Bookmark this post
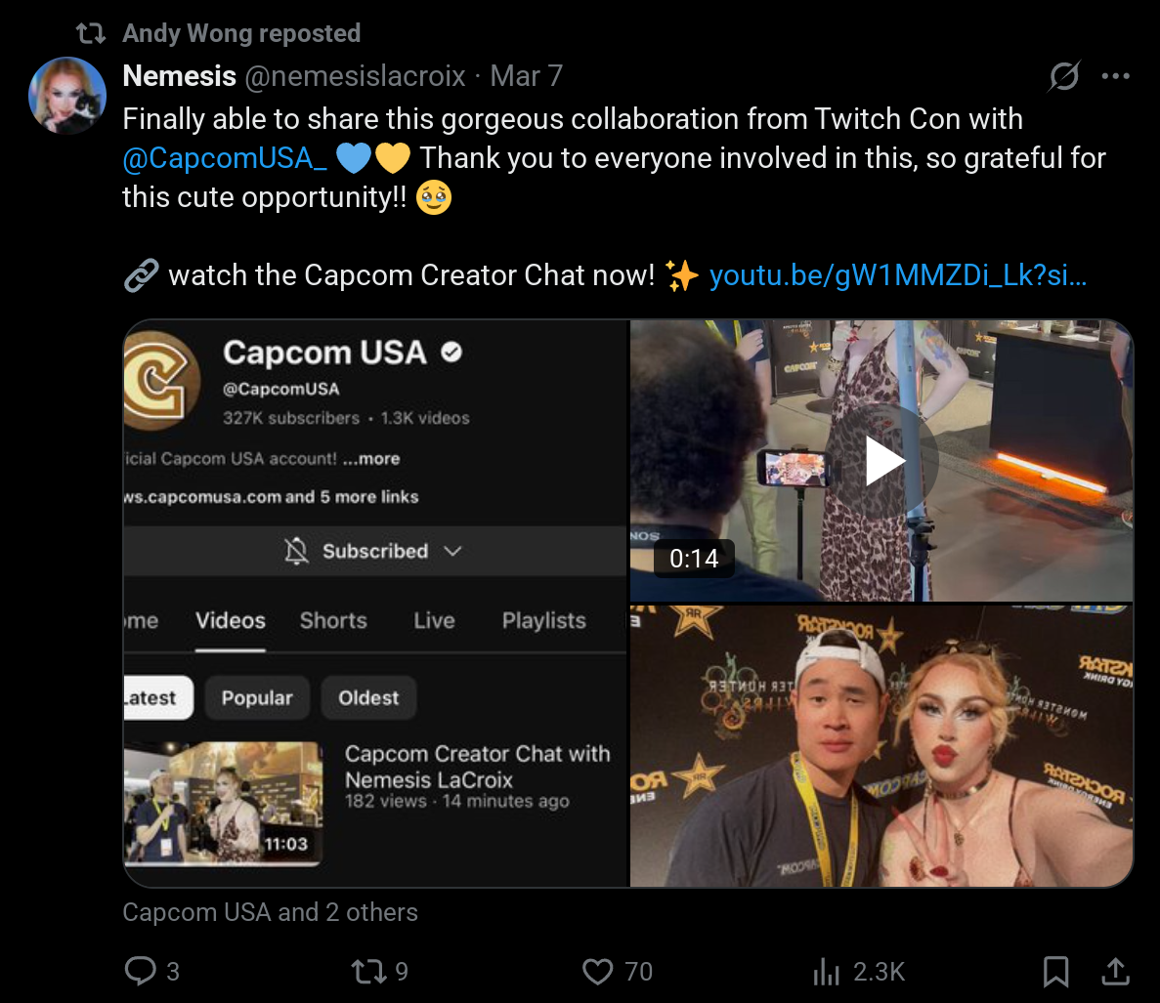1160x1003 pixels. [x=1055, y=971]
